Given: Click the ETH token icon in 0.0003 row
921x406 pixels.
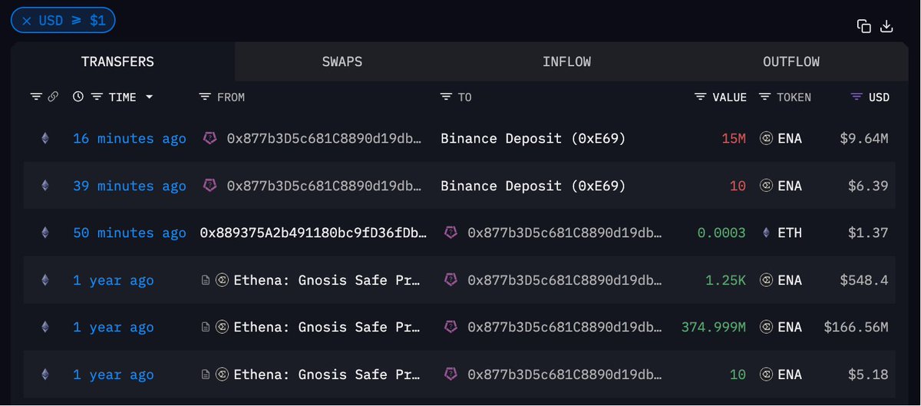Looking at the screenshot, I should coord(765,233).
